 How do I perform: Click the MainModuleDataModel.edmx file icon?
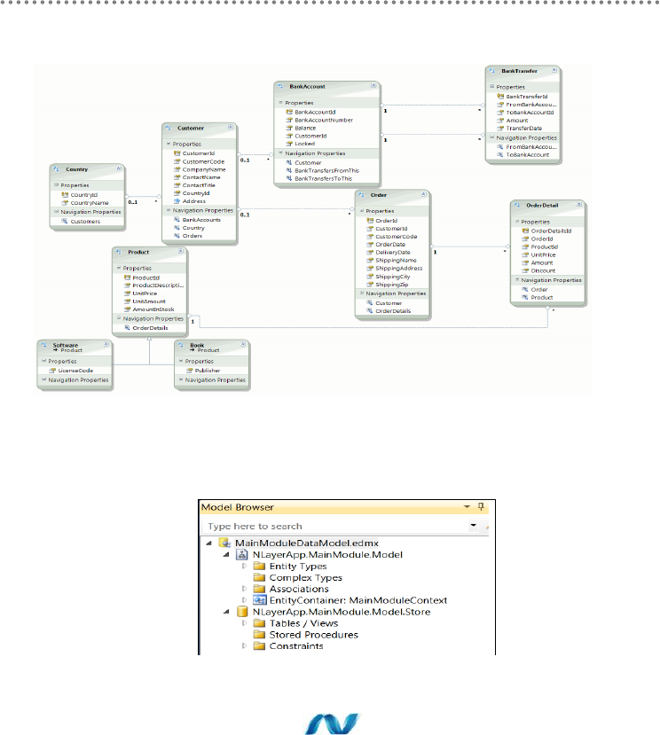[225, 543]
